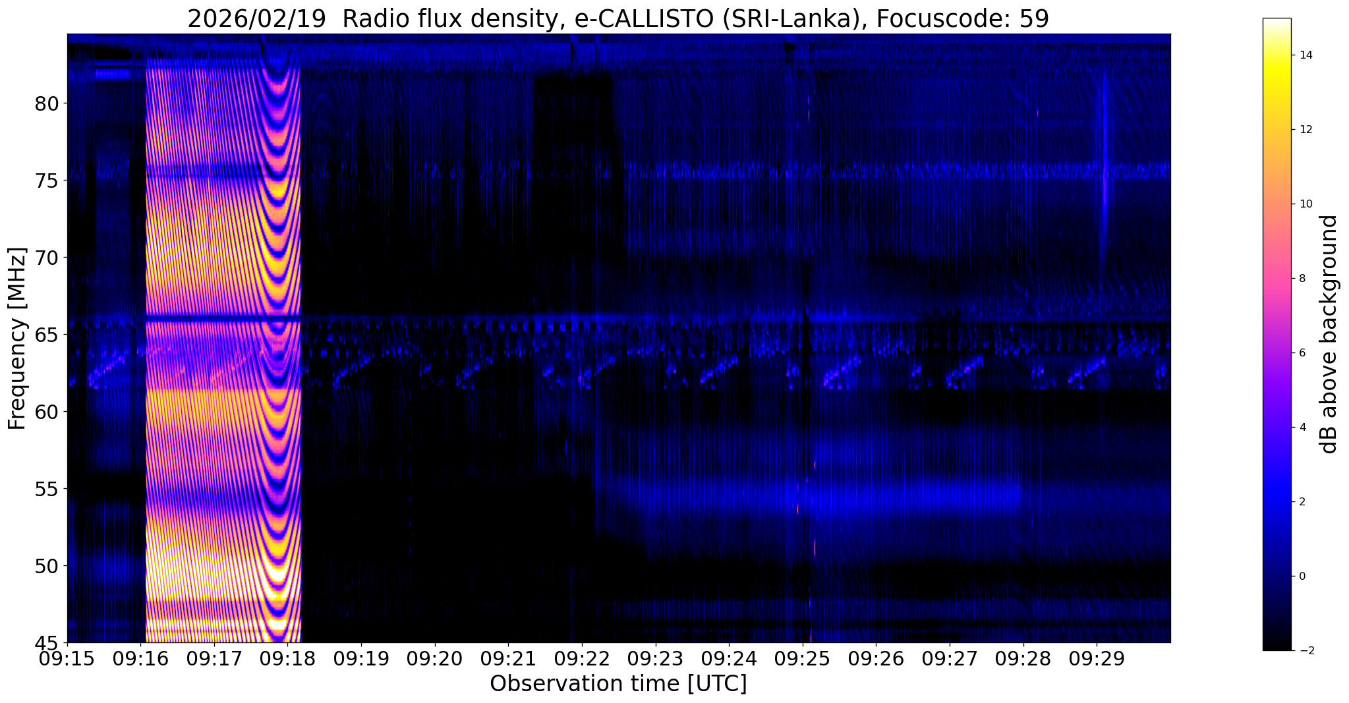
Task: Click the 09:17 time tick label
Action: pos(214,658)
